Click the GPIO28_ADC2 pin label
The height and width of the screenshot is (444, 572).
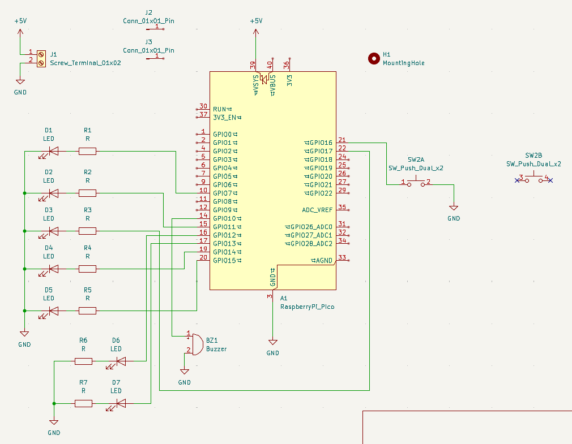309,244
